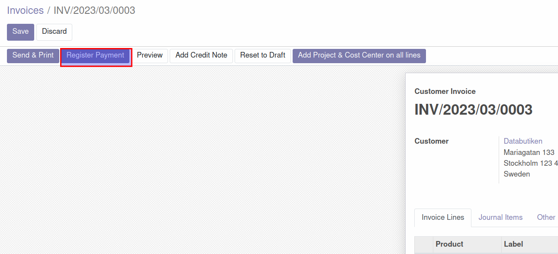Screen dimensions: 558x254
Task: Reset the invoice to draft
Action: tap(263, 56)
